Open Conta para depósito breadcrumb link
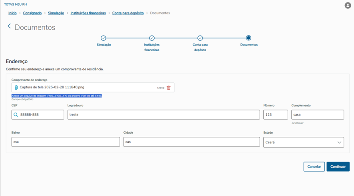 (128, 13)
